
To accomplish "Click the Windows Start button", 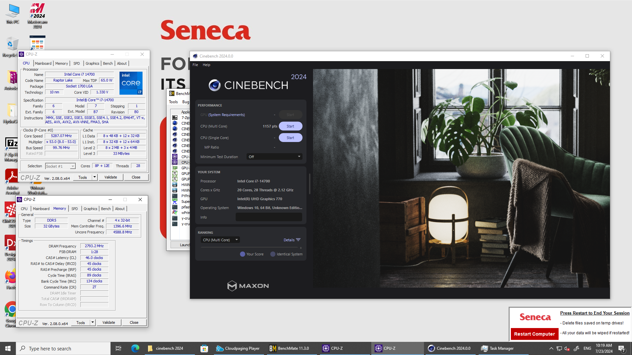I will (x=8, y=348).
